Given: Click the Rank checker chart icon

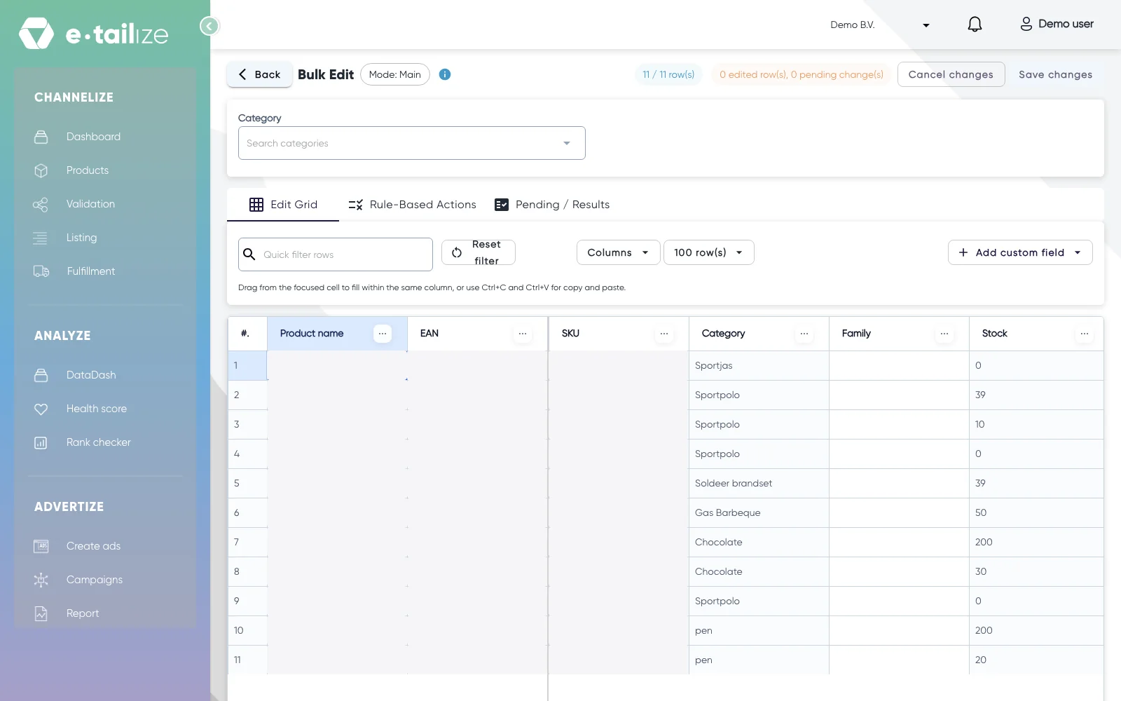Looking at the screenshot, I should 41,442.
